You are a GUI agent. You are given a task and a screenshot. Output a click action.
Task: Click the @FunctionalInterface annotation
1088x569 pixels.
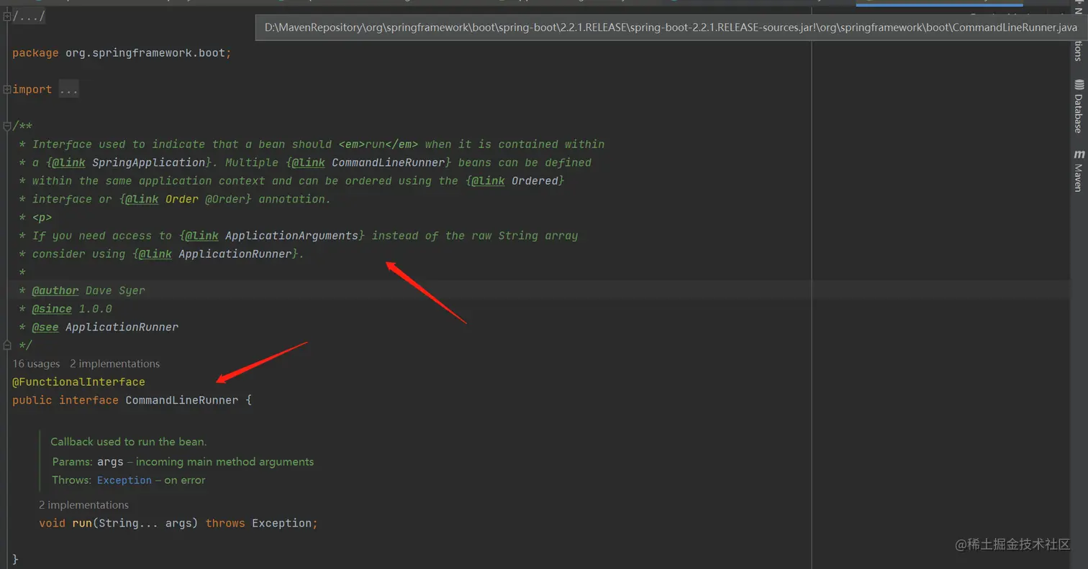78,382
